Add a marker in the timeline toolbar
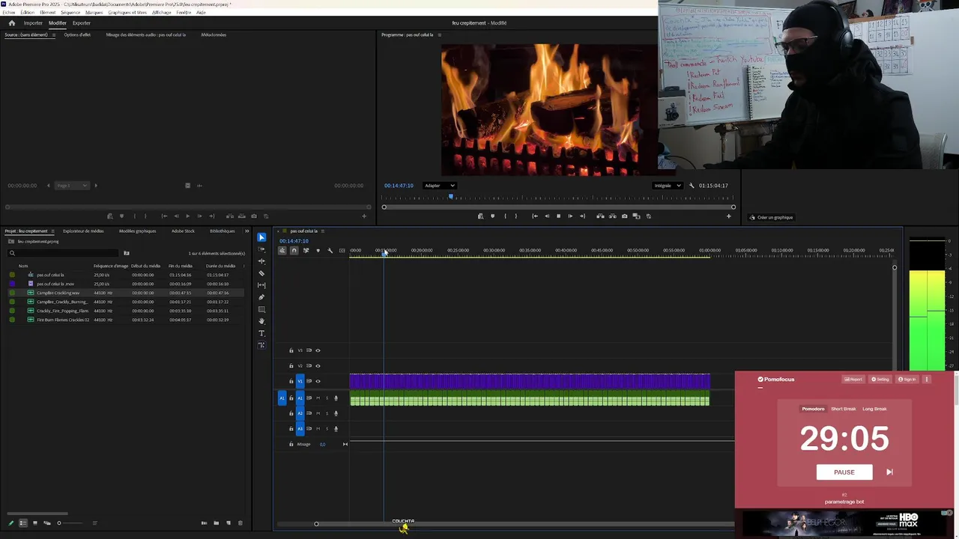This screenshot has height=539, width=959. click(x=318, y=251)
